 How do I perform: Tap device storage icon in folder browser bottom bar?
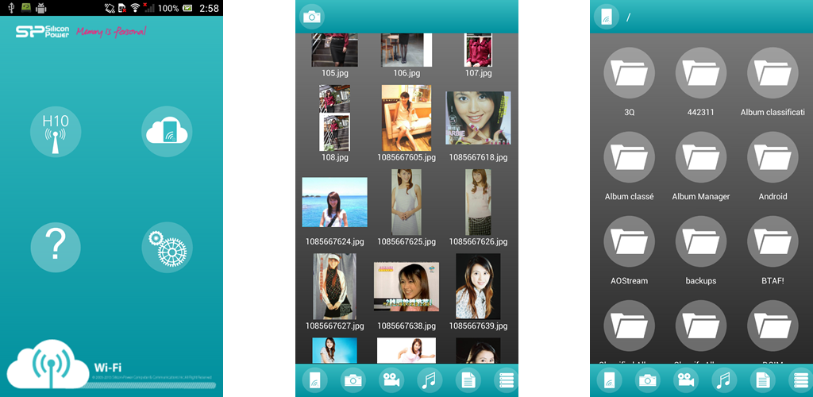[609, 381]
